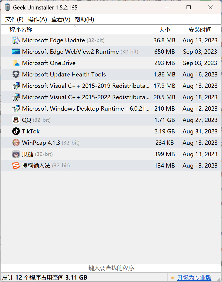Focus the 键入要查找的程序 search field

(x=111, y=268)
